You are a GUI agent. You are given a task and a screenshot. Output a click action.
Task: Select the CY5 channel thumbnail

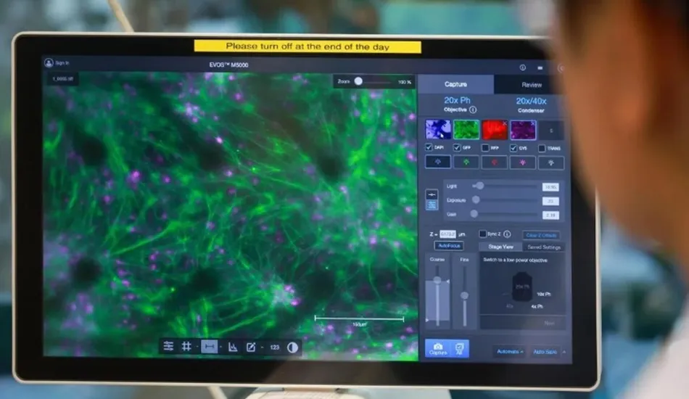pyautogui.click(x=523, y=131)
